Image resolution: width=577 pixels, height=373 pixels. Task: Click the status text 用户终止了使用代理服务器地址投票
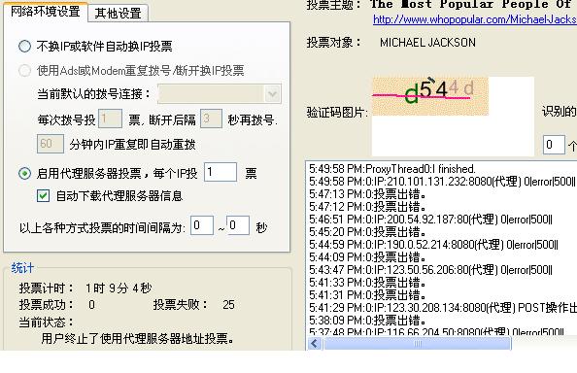coord(138,338)
